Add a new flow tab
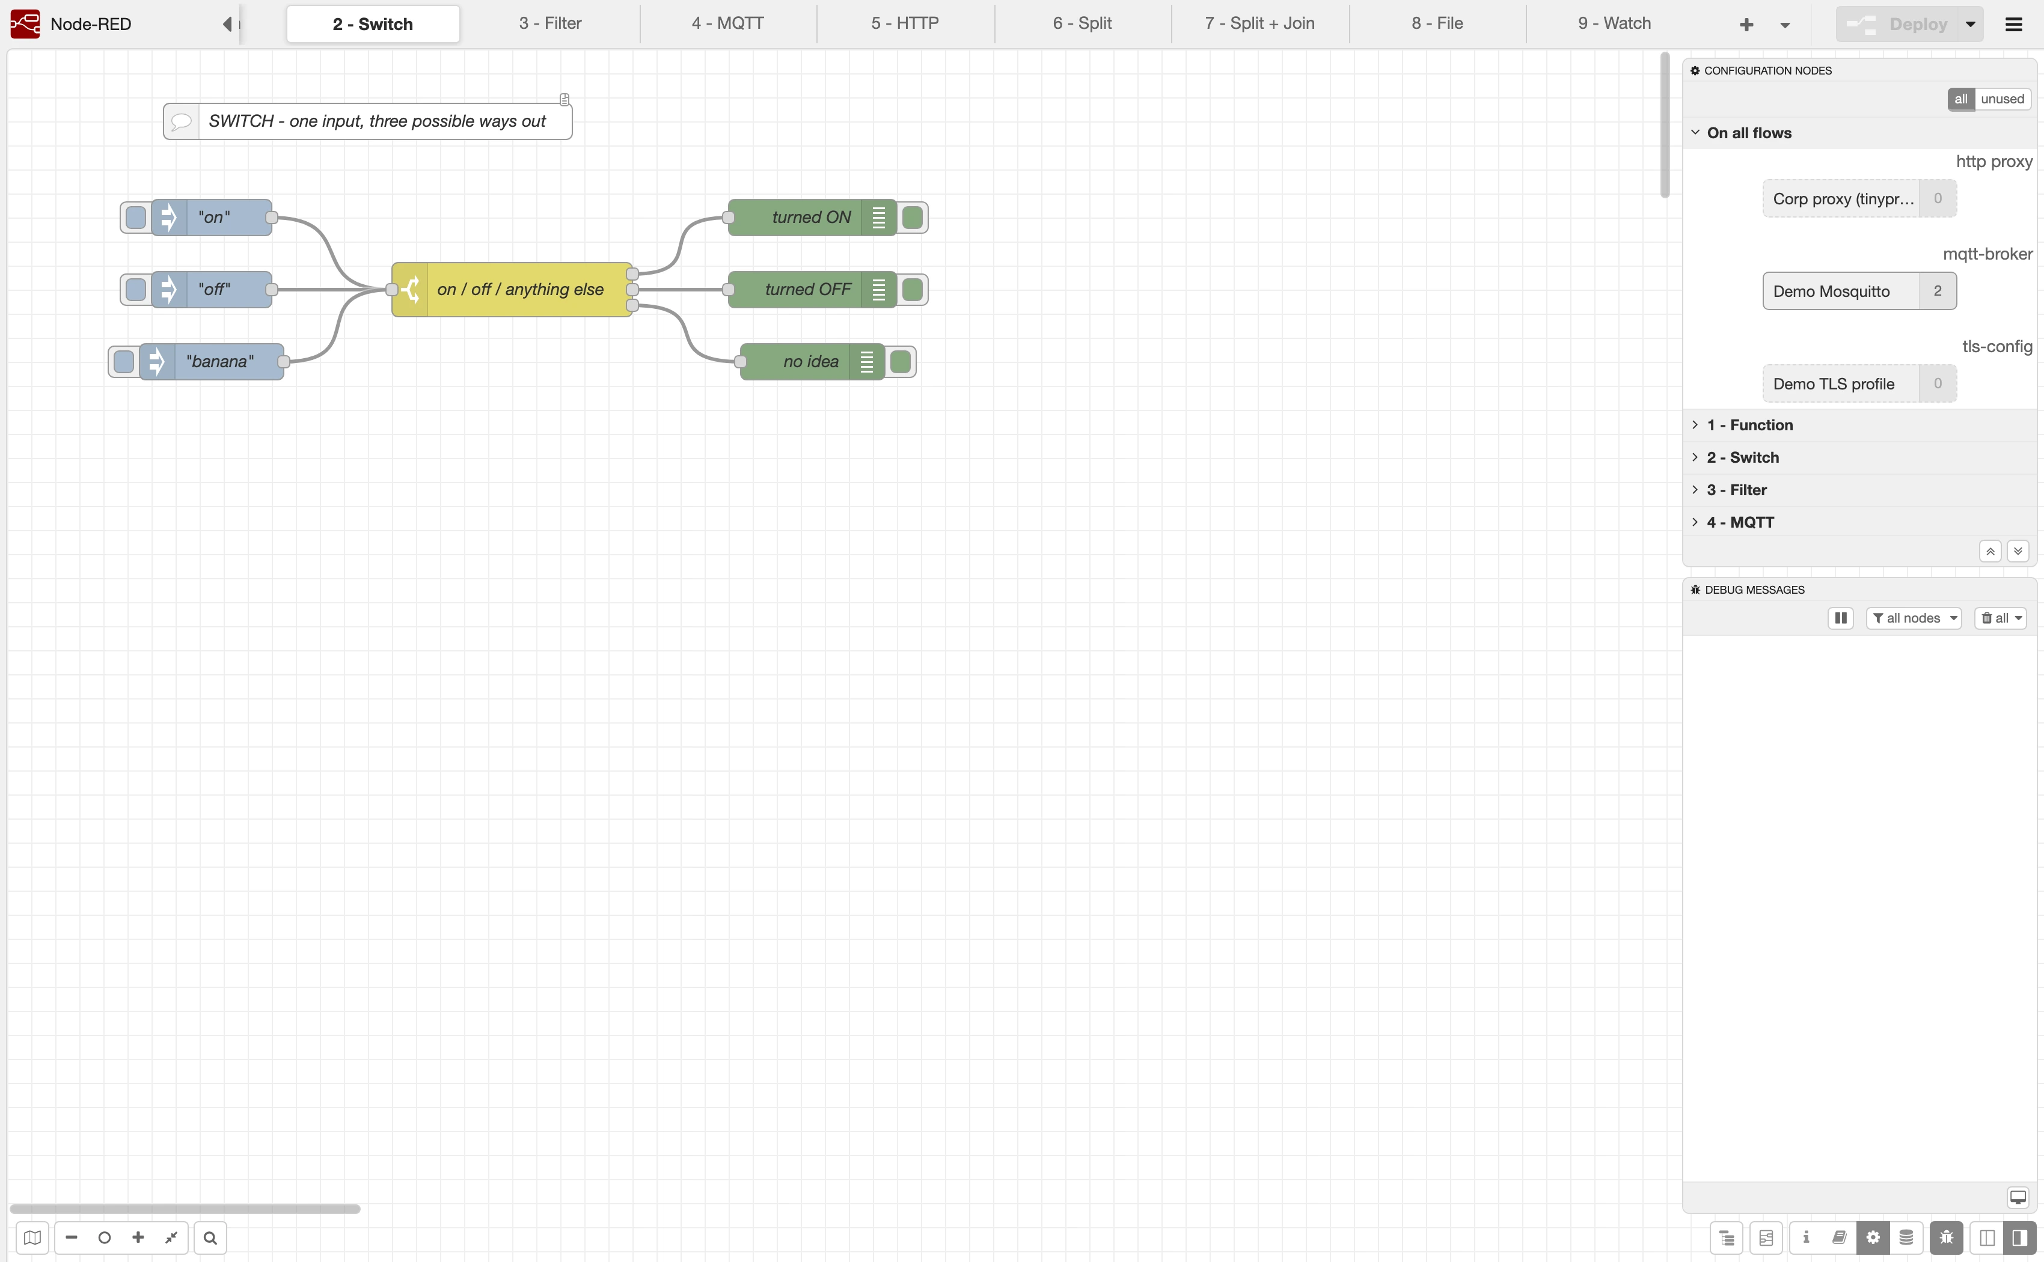This screenshot has width=2044, height=1262. pyautogui.click(x=1746, y=24)
